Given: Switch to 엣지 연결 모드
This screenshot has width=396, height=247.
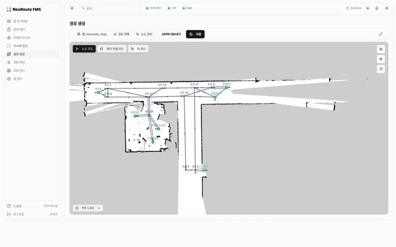Looking at the screenshot, I should point(112,49).
